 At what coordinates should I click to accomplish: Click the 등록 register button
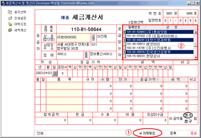(173, 133)
